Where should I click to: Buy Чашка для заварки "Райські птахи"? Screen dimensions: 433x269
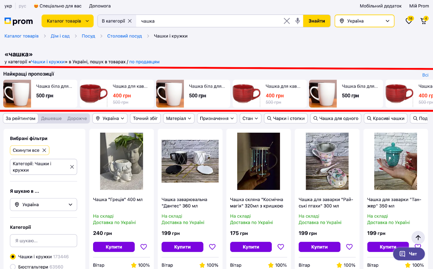point(319,247)
